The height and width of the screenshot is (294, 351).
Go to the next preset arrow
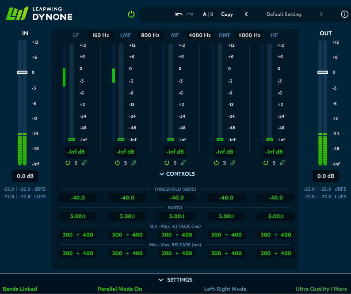tap(321, 14)
